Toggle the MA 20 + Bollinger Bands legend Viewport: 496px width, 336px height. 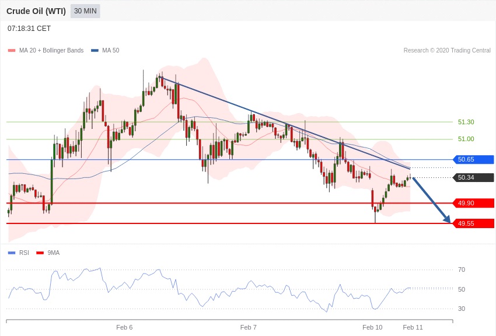tap(46, 51)
